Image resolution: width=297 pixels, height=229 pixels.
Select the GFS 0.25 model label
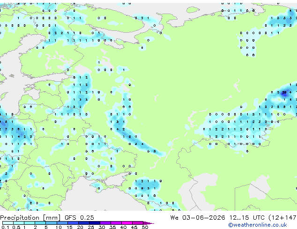(x=79, y=218)
